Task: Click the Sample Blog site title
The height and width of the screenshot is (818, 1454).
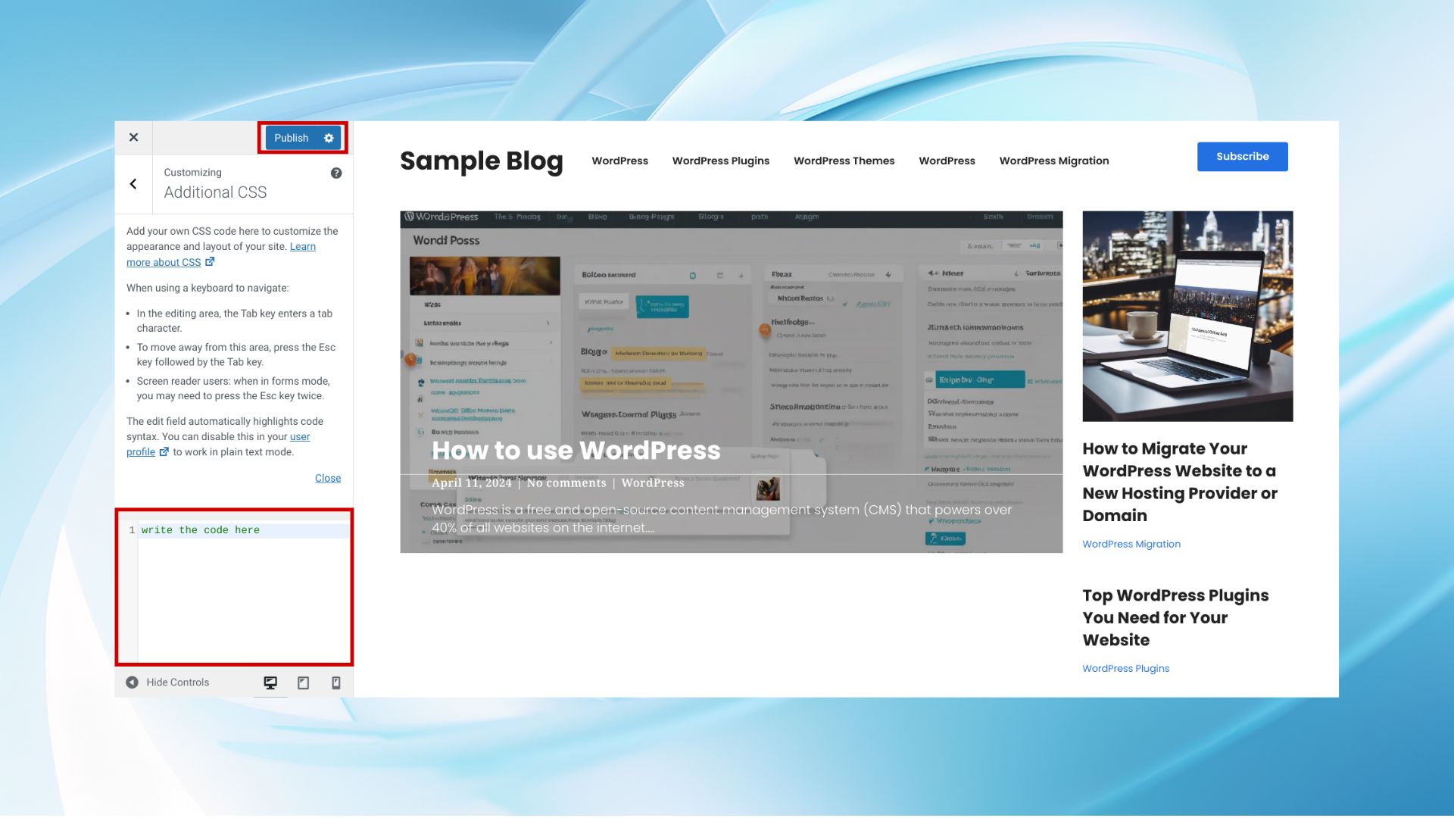Action: tap(481, 161)
